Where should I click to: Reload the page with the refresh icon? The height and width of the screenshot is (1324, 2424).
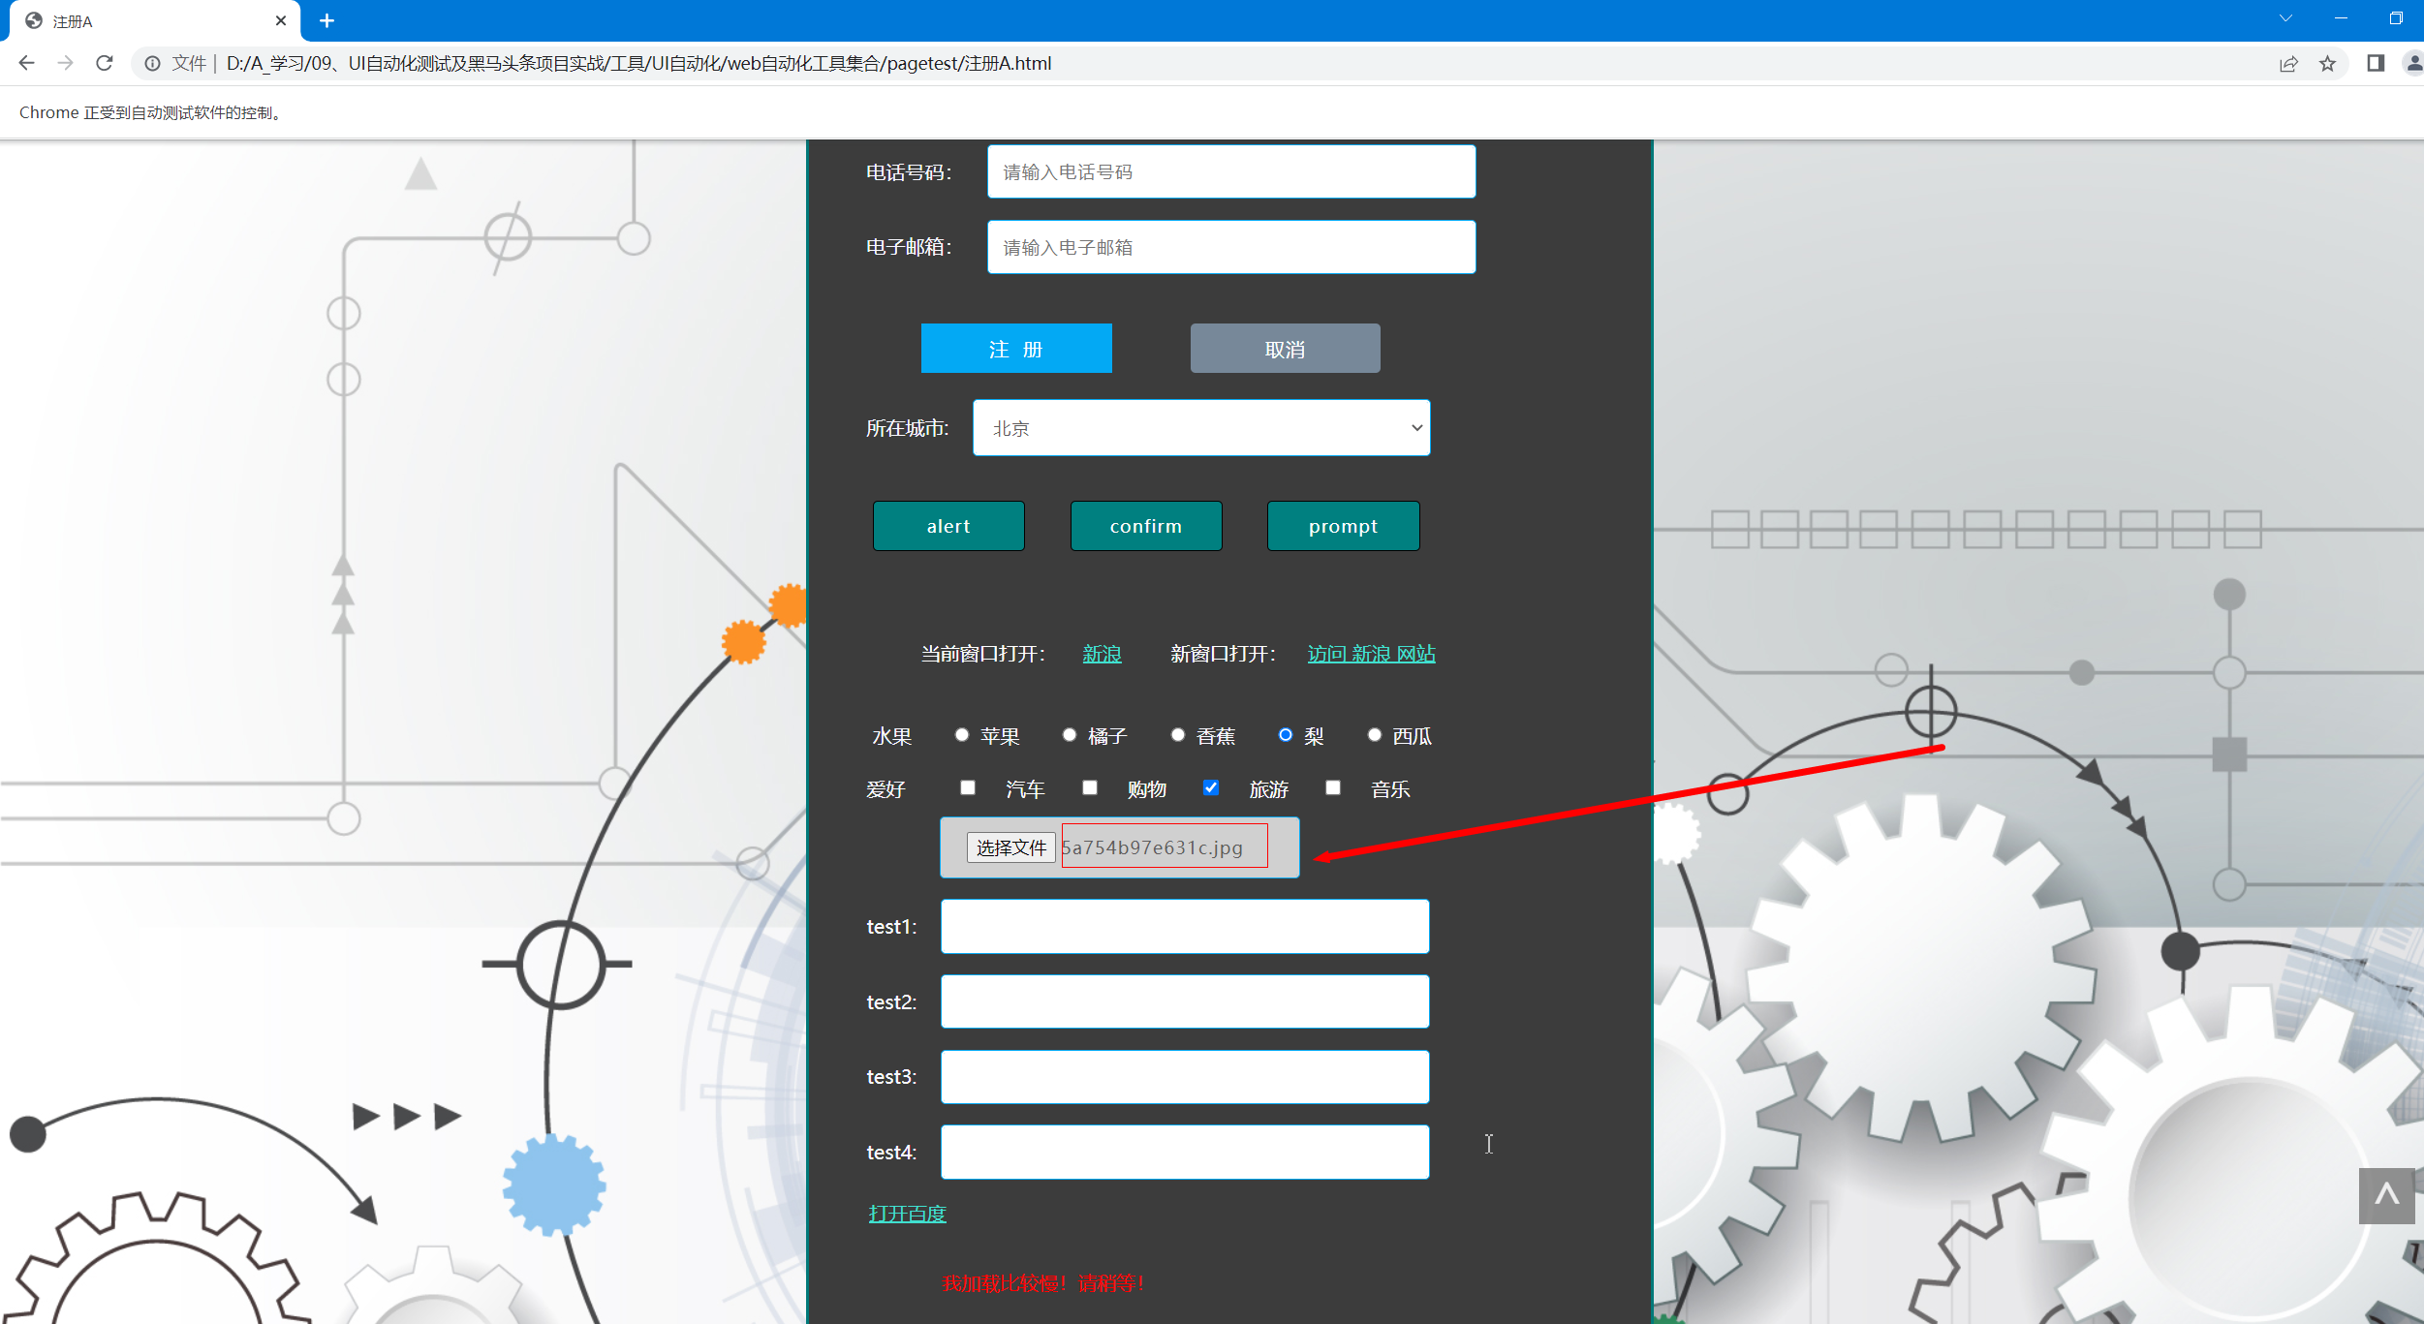point(105,63)
